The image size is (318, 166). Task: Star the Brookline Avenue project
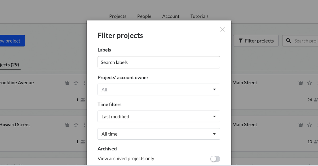76,83
